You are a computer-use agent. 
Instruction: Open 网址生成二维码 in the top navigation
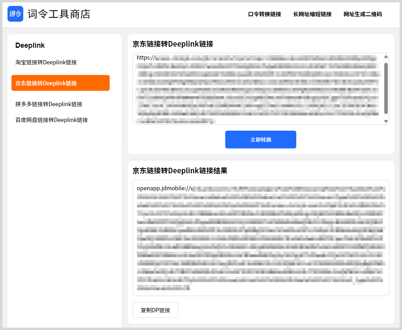coord(363,14)
